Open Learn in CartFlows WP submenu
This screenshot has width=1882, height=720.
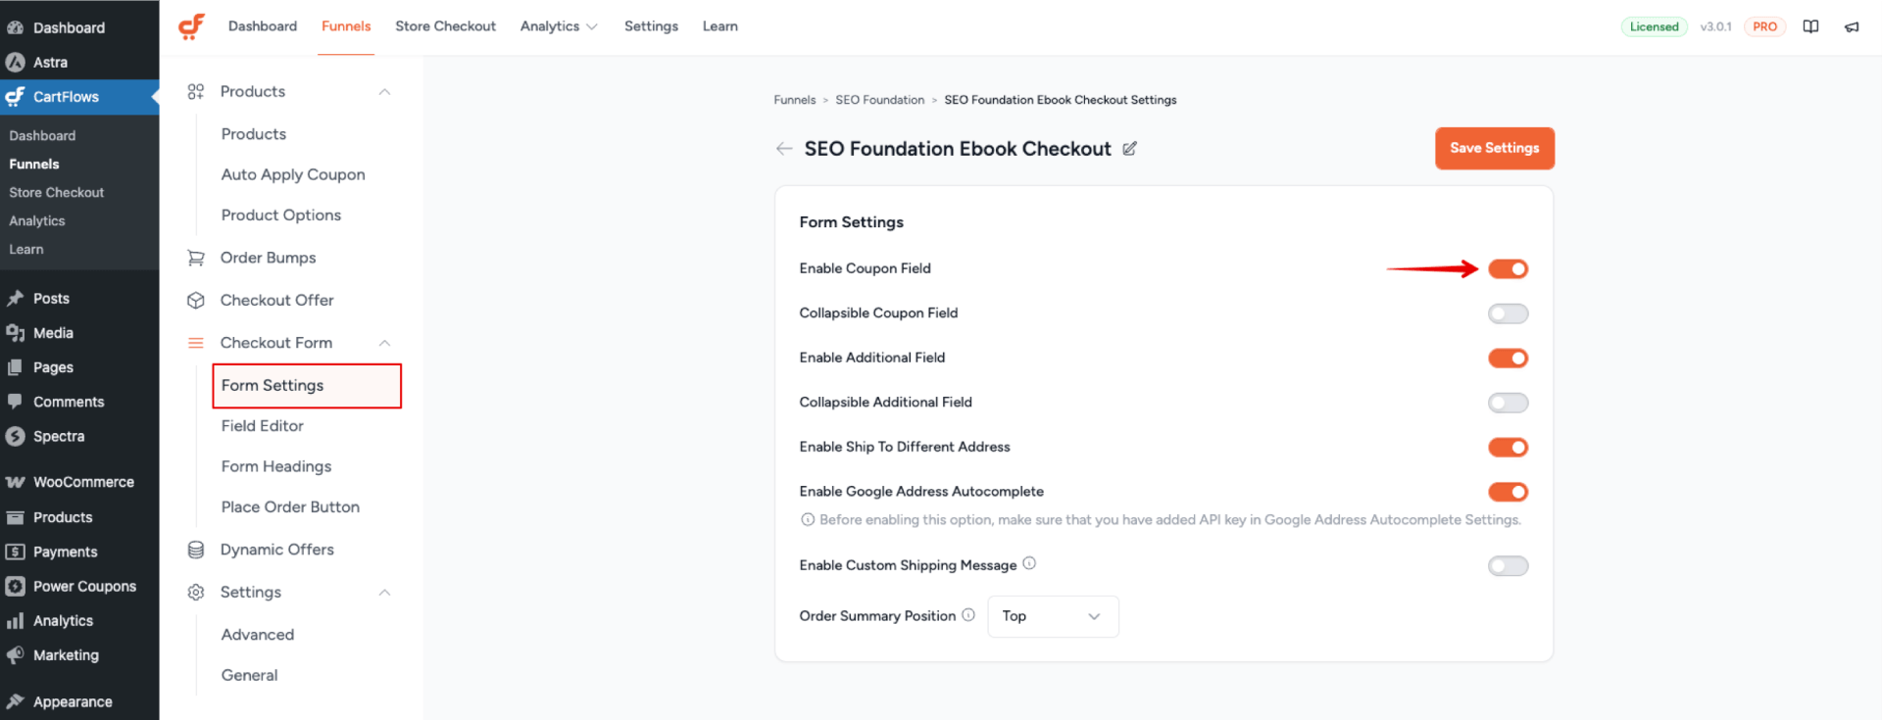click(x=26, y=250)
